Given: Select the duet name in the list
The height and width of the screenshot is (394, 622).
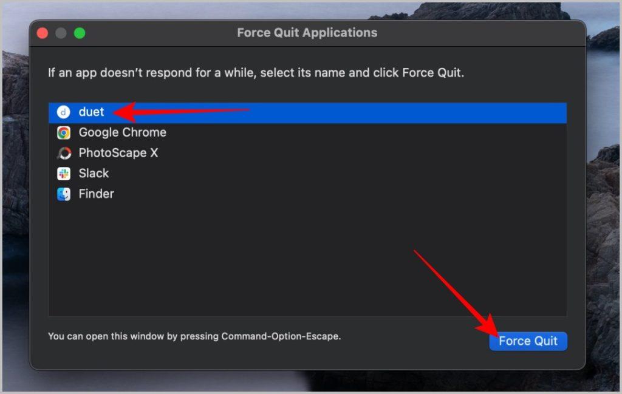Looking at the screenshot, I should (91, 112).
